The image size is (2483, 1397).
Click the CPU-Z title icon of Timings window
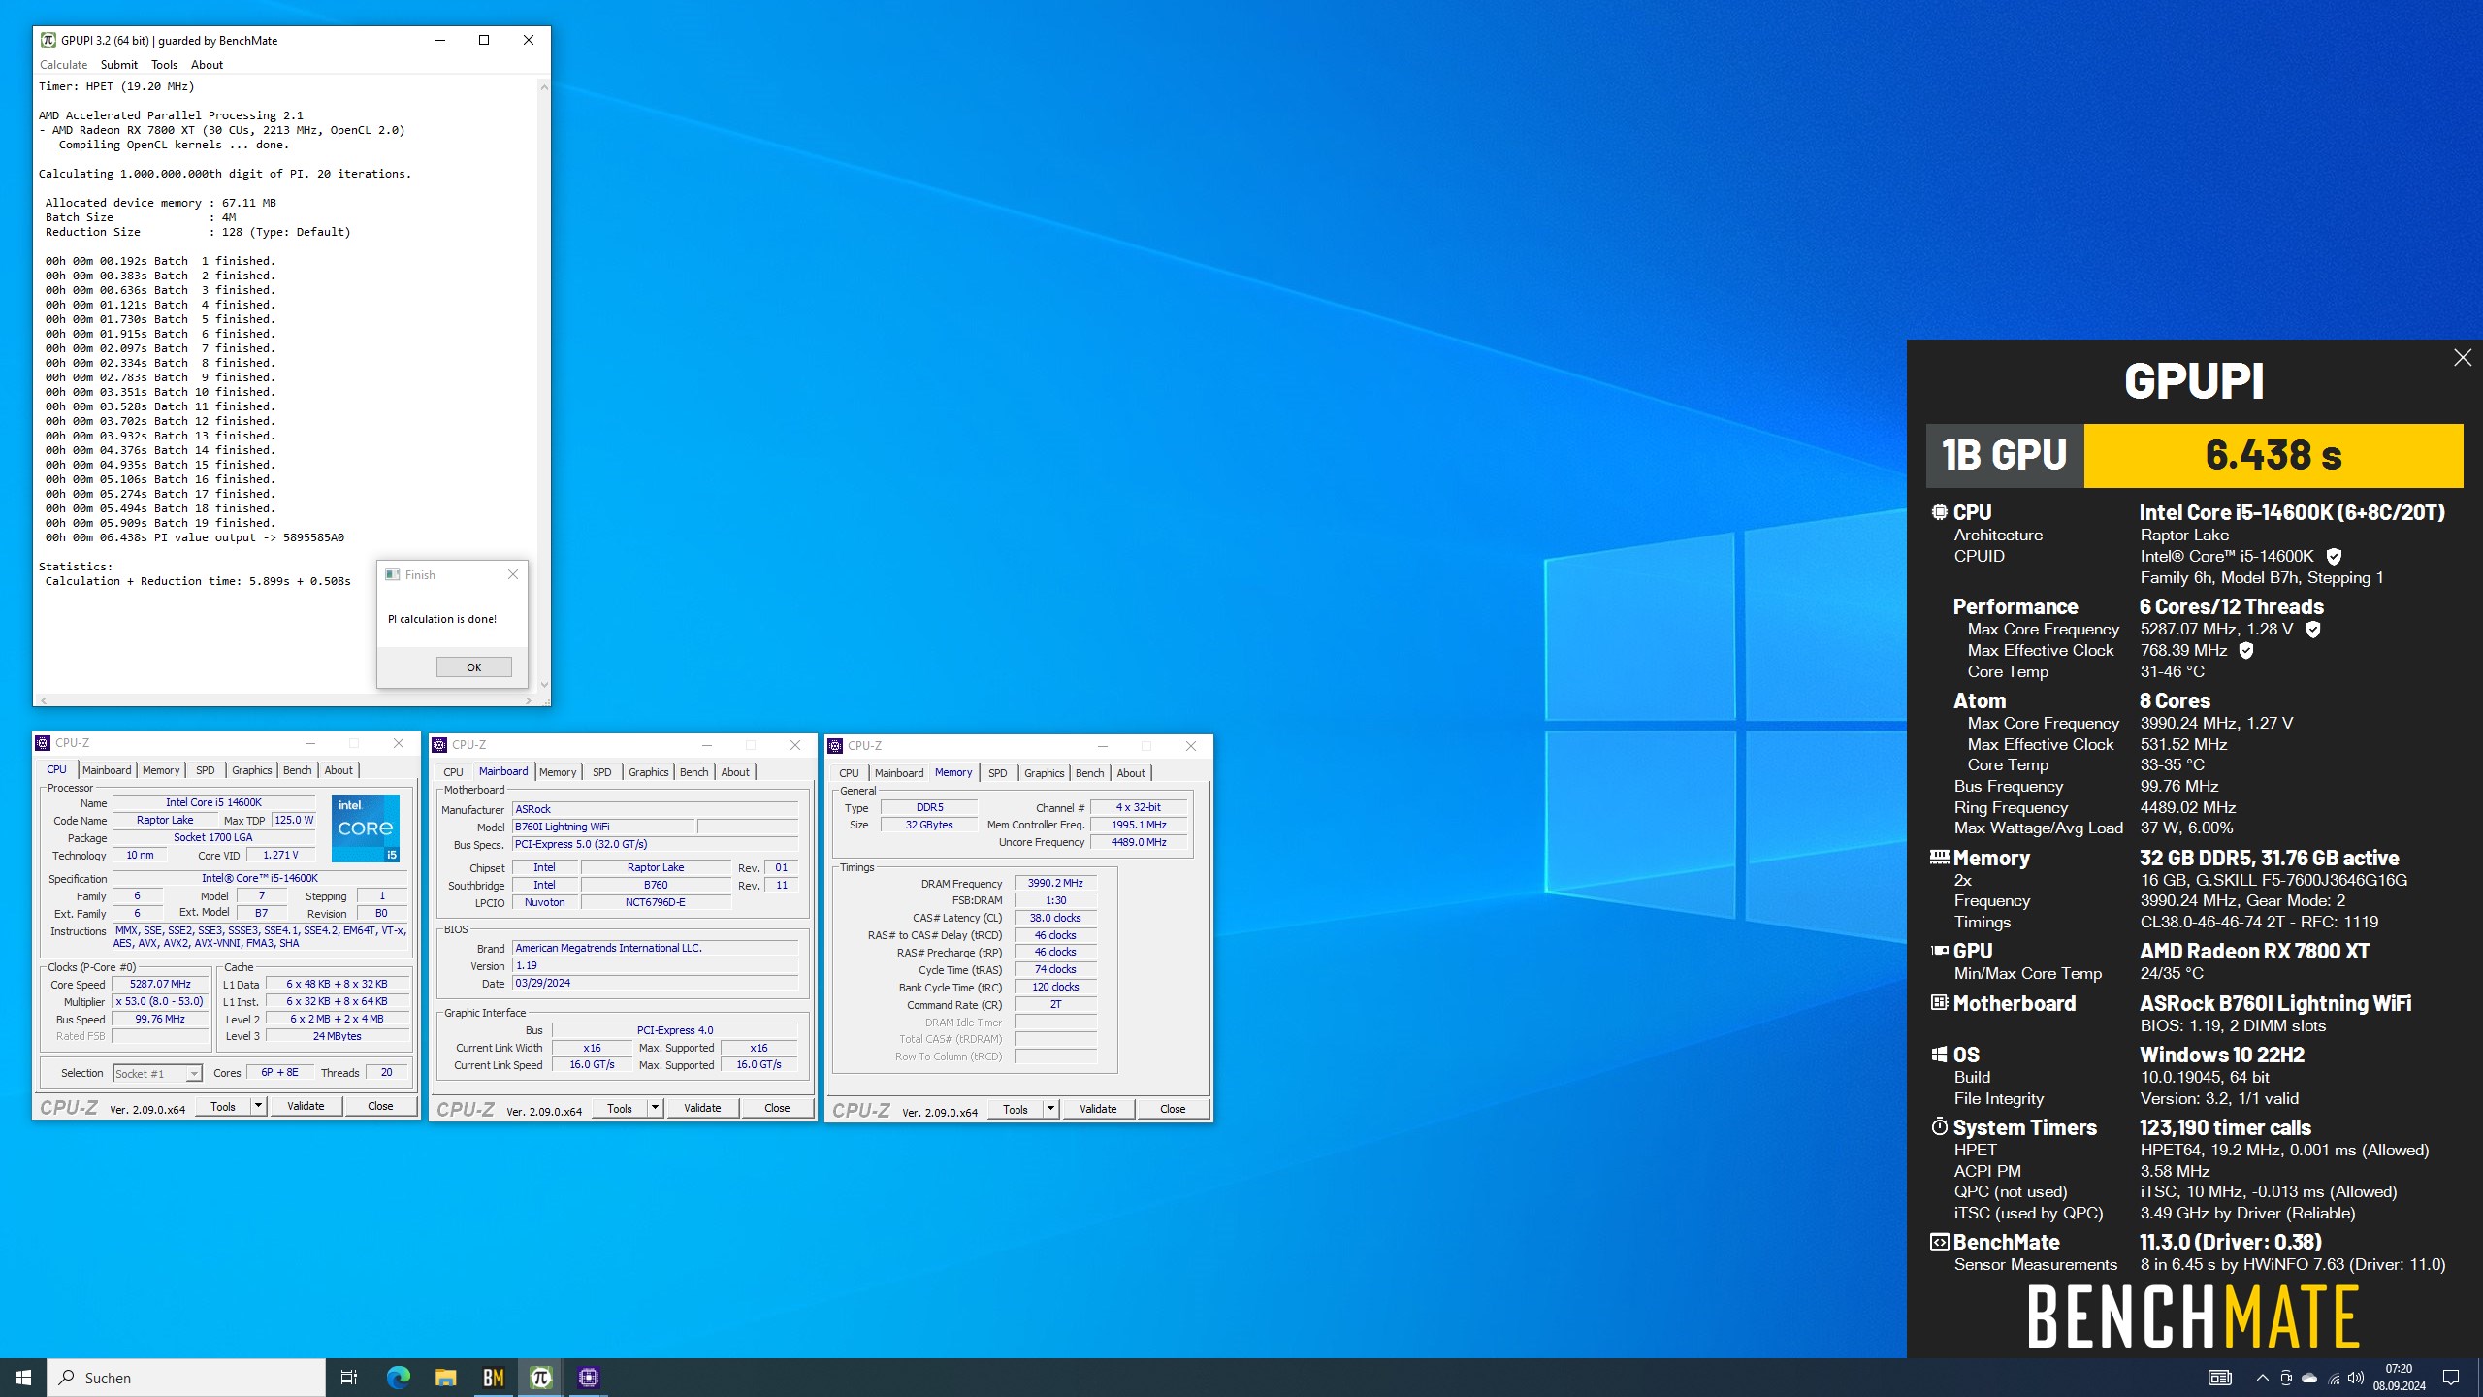click(x=835, y=746)
